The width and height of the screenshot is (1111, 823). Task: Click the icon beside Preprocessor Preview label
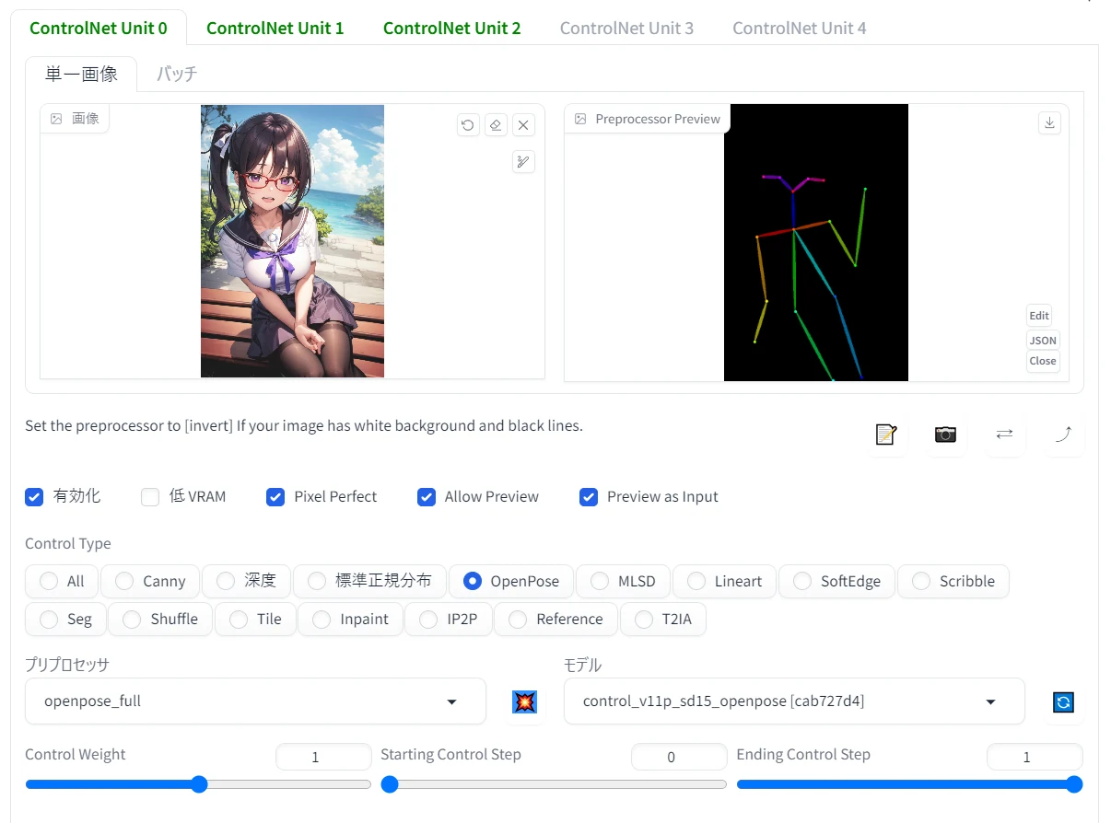pyautogui.click(x=580, y=119)
